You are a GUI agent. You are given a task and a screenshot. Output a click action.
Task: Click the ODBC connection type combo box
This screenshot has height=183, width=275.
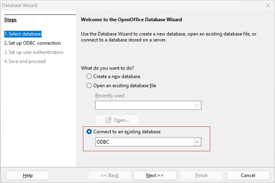145,142
